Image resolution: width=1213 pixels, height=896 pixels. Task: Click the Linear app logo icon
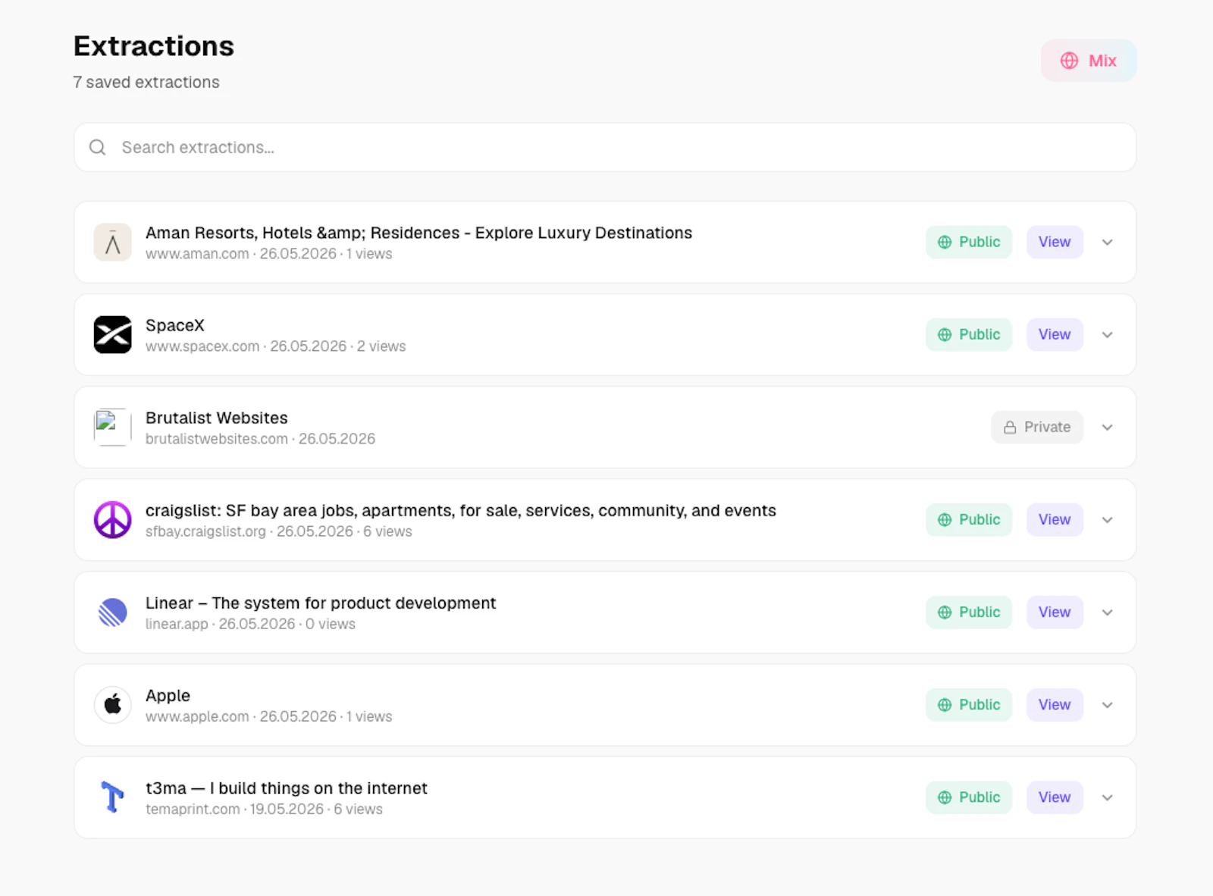click(112, 612)
